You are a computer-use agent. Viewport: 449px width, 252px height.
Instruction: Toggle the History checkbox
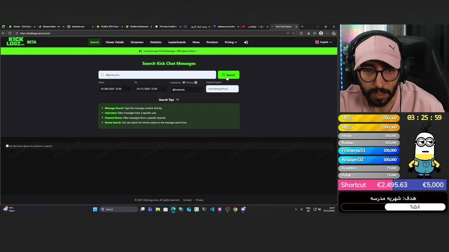(x=184, y=83)
